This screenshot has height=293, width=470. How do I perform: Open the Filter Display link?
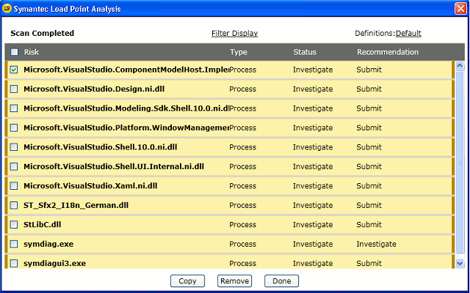(x=235, y=33)
